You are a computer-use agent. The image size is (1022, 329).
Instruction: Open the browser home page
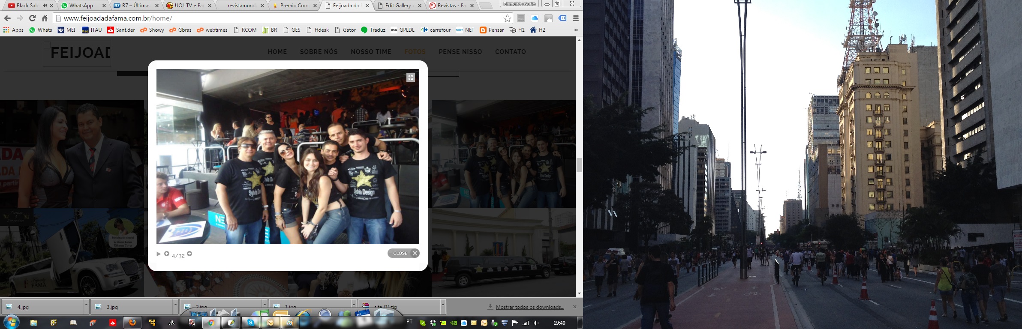point(45,18)
